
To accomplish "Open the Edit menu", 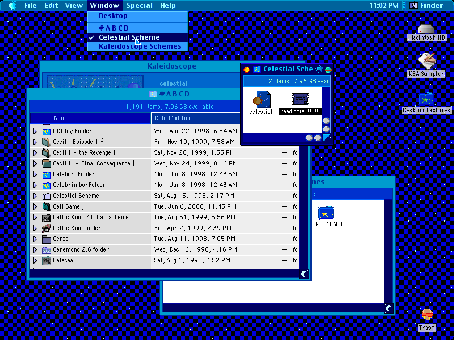I will pos(51,6).
